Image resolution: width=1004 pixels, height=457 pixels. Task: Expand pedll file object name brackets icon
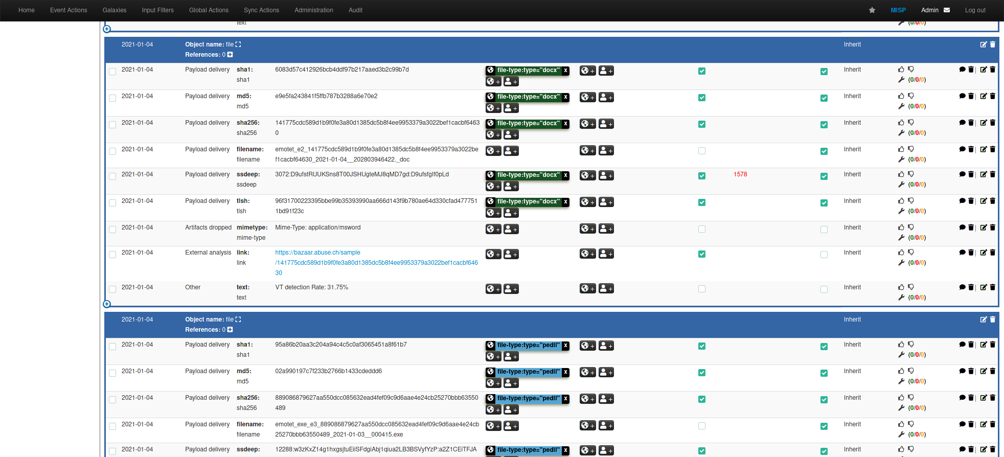pos(238,319)
